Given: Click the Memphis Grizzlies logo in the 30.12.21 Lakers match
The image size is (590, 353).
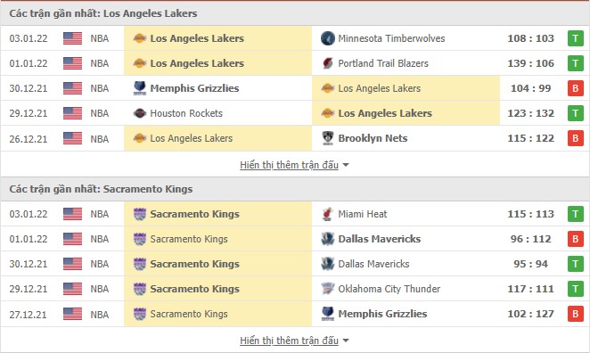Looking at the screenshot, I should point(140,88).
